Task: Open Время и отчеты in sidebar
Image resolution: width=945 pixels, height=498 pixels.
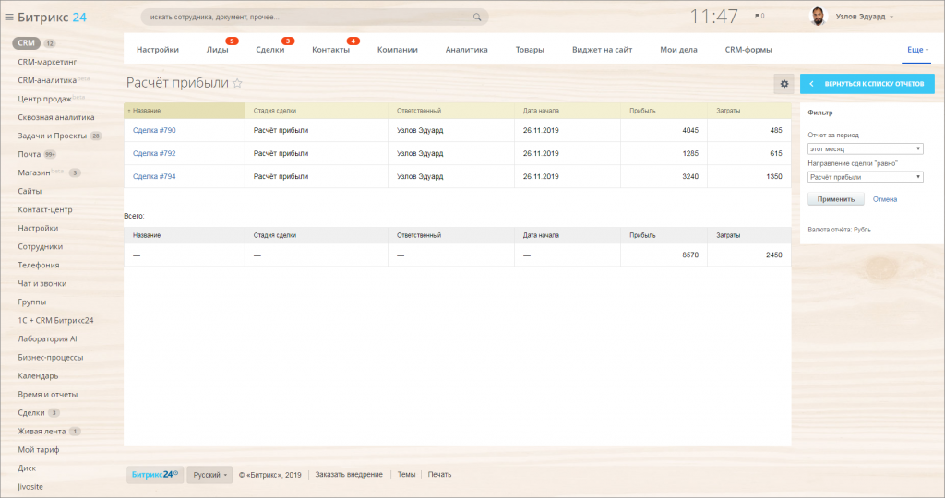Action: pyautogui.click(x=48, y=395)
